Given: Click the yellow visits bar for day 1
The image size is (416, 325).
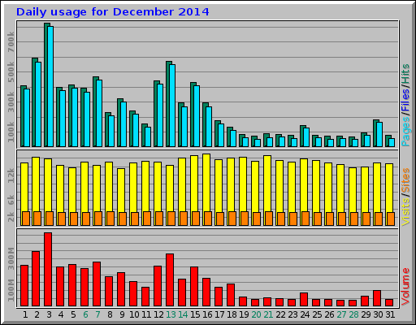Looking at the screenshot, I should 24,187.
